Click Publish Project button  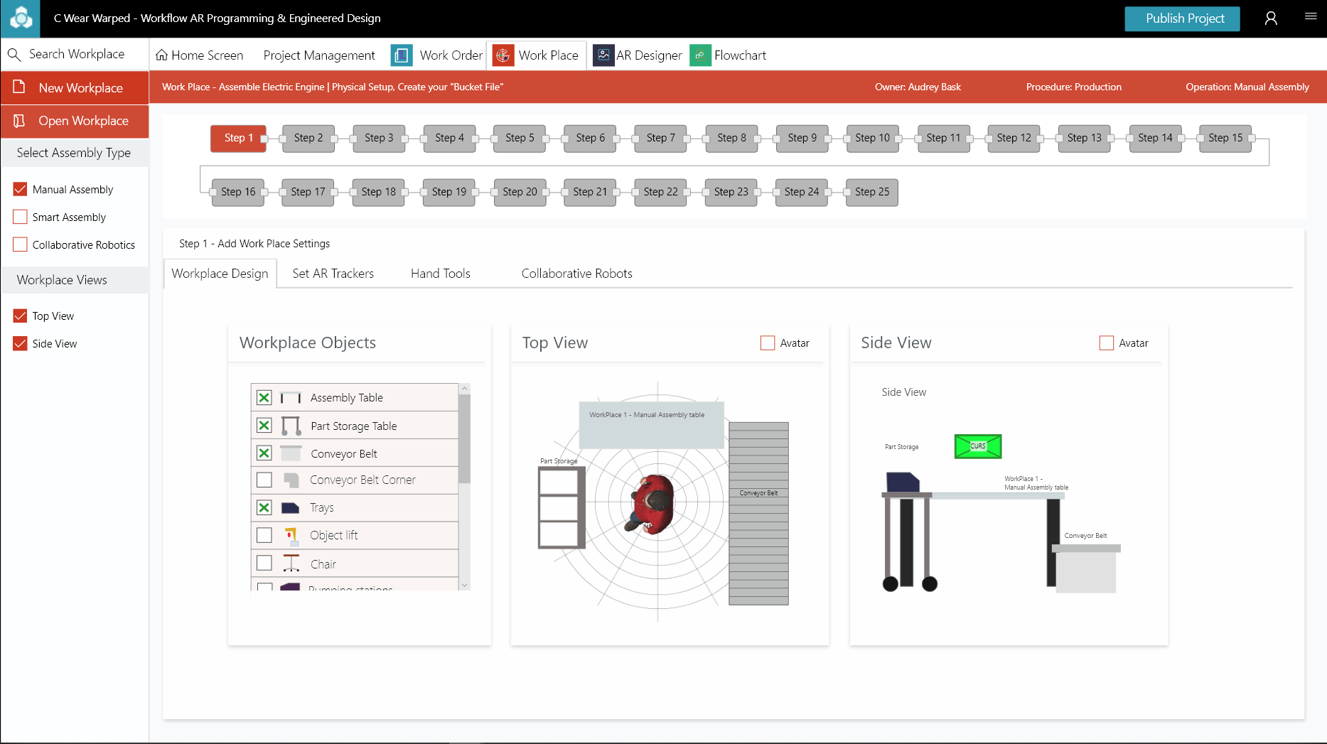coord(1182,18)
